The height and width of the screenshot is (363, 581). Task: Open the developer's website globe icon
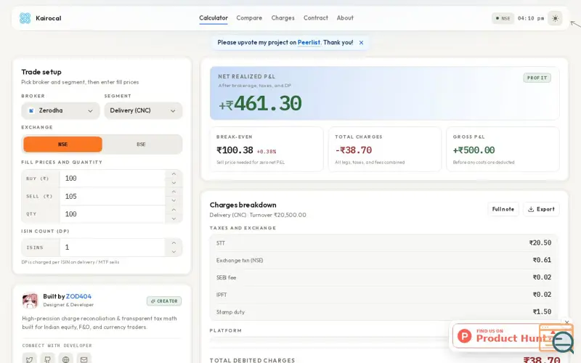pos(65,359)
